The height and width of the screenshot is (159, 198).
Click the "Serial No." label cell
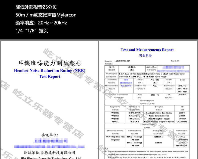pyautogui.click(x=169, y=80)
